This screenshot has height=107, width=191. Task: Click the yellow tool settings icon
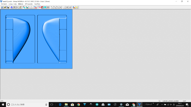click(x=20, y=7)
